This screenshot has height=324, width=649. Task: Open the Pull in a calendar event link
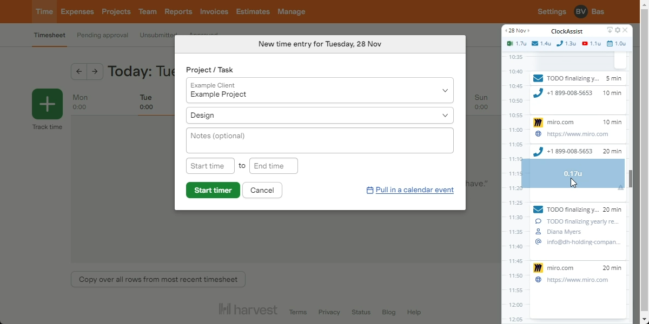point(410,190)
